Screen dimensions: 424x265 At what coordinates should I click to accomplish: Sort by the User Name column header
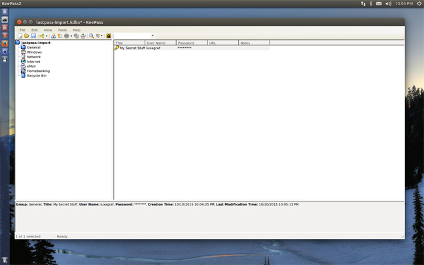[x=160, y=43]
